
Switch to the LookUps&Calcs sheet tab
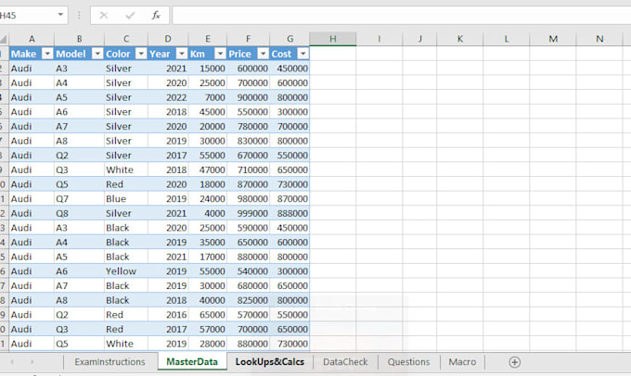tap(269, 362)
